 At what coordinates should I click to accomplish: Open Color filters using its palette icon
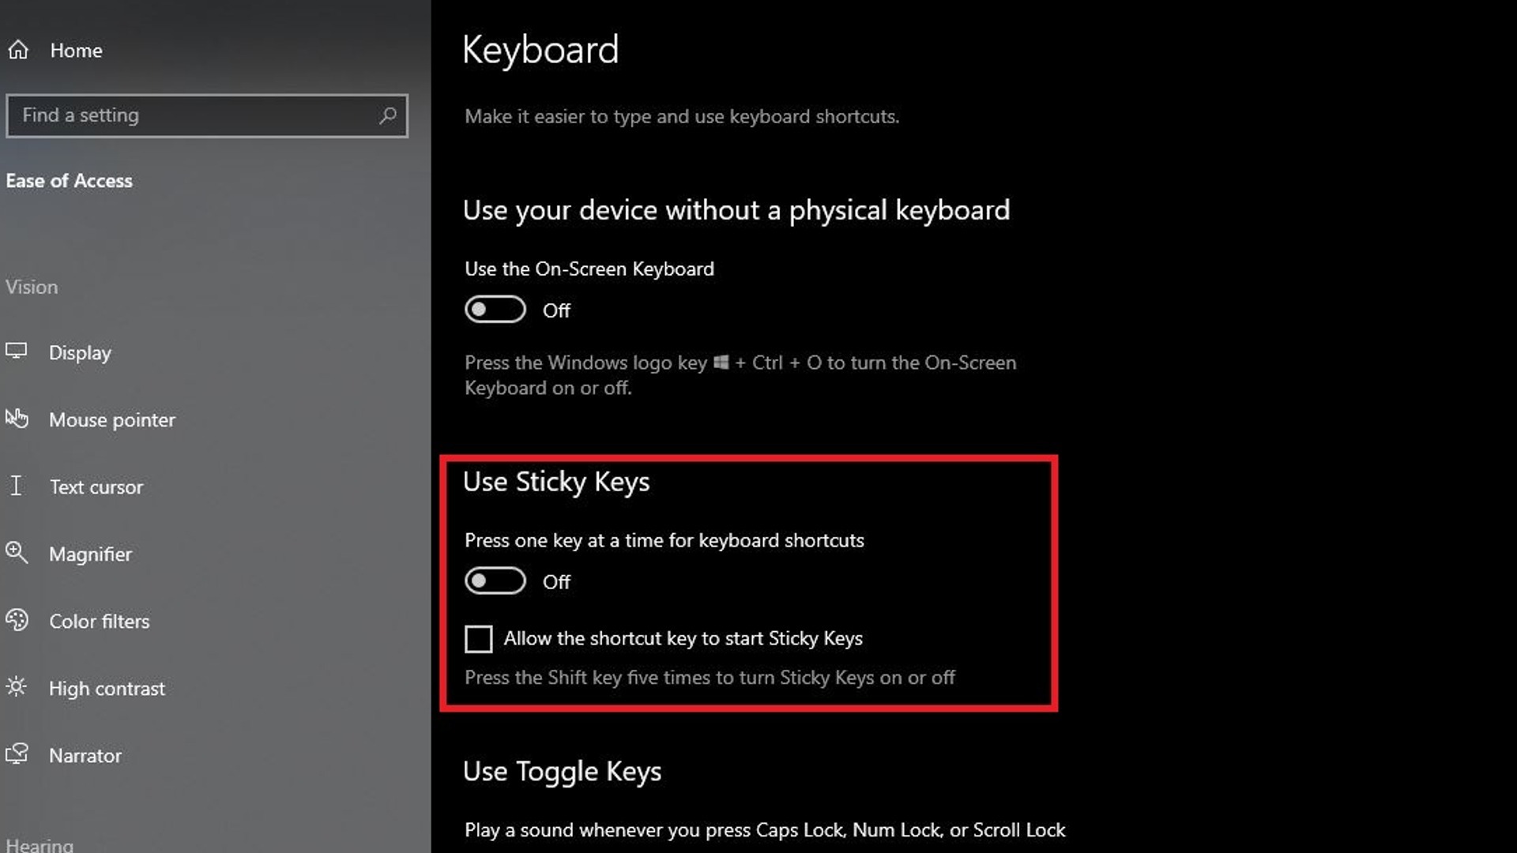17,622
